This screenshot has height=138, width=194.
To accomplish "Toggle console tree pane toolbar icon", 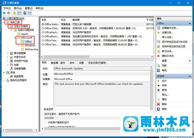I will (x=19, y=13).
